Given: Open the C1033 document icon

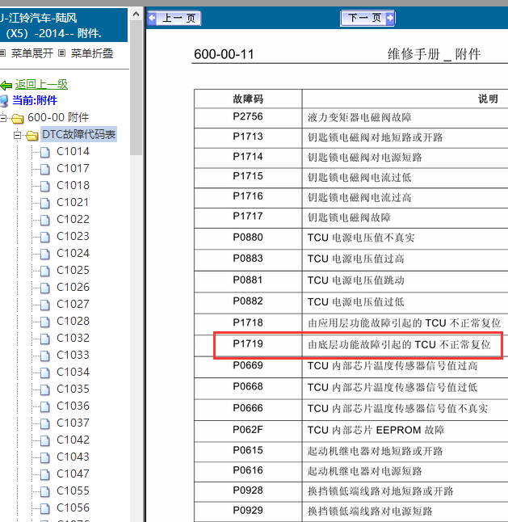Looking at the screenshot, I should [45, 356].
